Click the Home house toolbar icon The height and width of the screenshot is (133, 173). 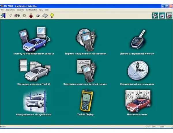coord(10,16)
